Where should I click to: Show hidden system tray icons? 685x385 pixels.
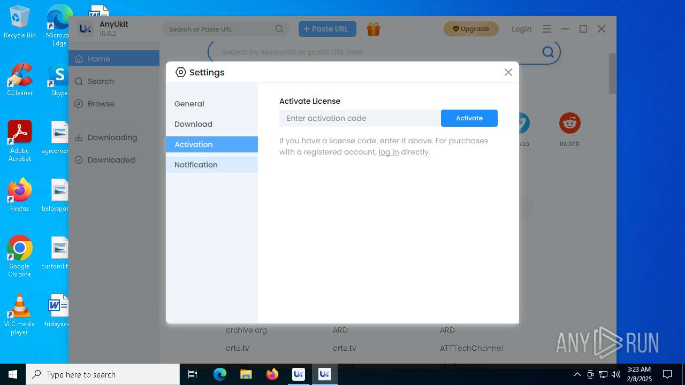tap(577, 374)
